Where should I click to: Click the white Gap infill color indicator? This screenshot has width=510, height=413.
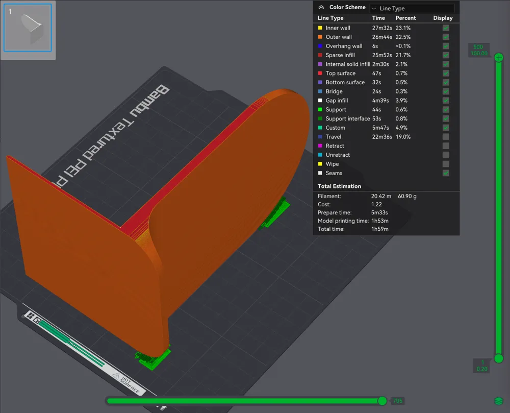tap(320, 100)
